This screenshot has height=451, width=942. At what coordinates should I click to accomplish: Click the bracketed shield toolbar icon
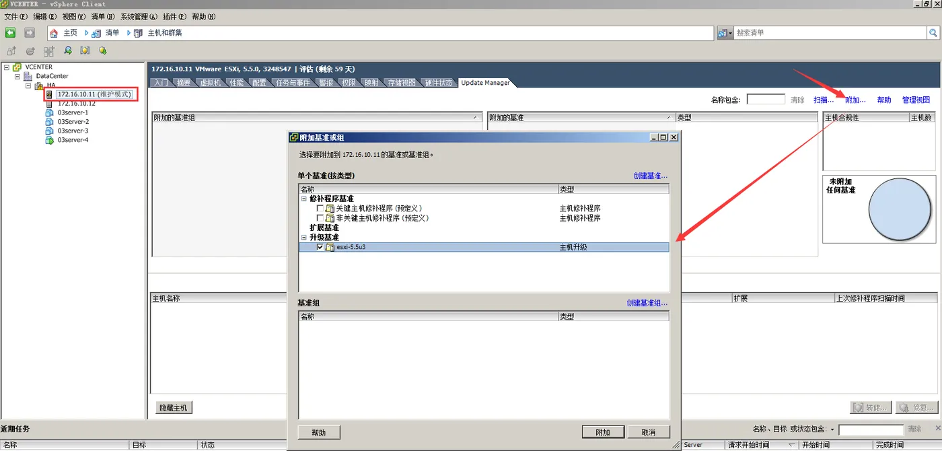tap(85, 50)
